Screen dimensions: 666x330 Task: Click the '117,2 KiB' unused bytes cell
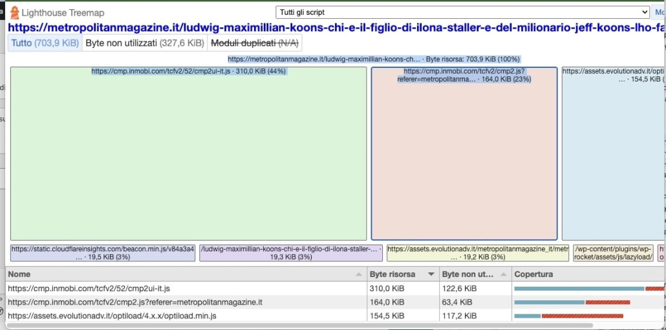(x=475, y=316)
